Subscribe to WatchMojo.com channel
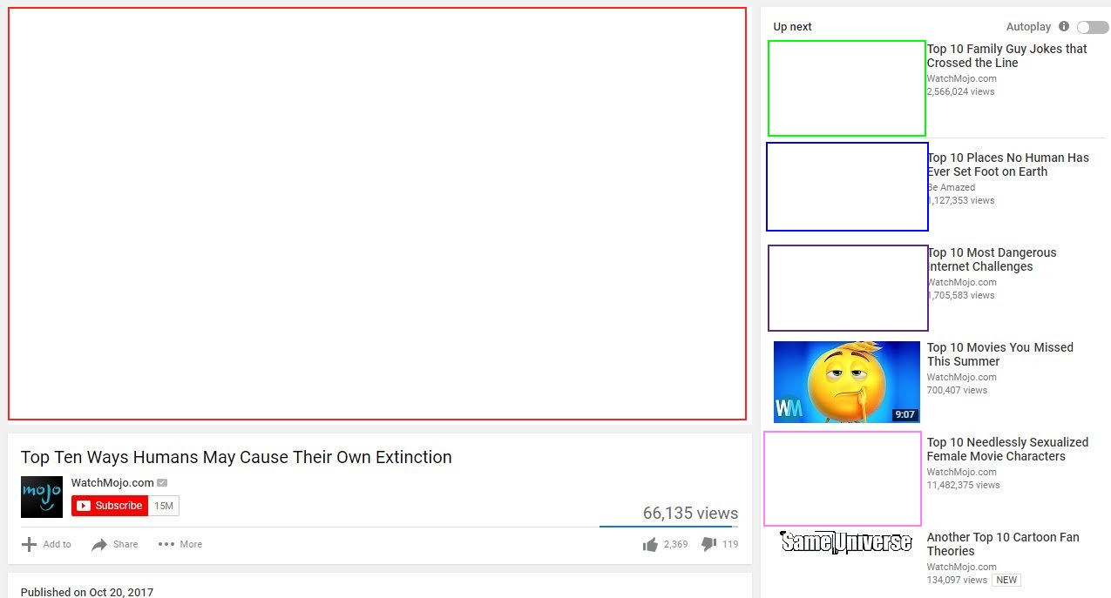Screen dimensions: 1111x598 (110, 506)
